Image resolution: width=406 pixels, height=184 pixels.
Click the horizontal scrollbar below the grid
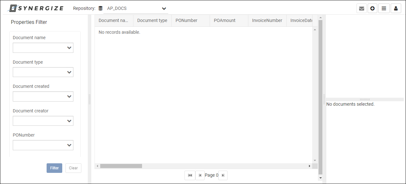[121, 166]
